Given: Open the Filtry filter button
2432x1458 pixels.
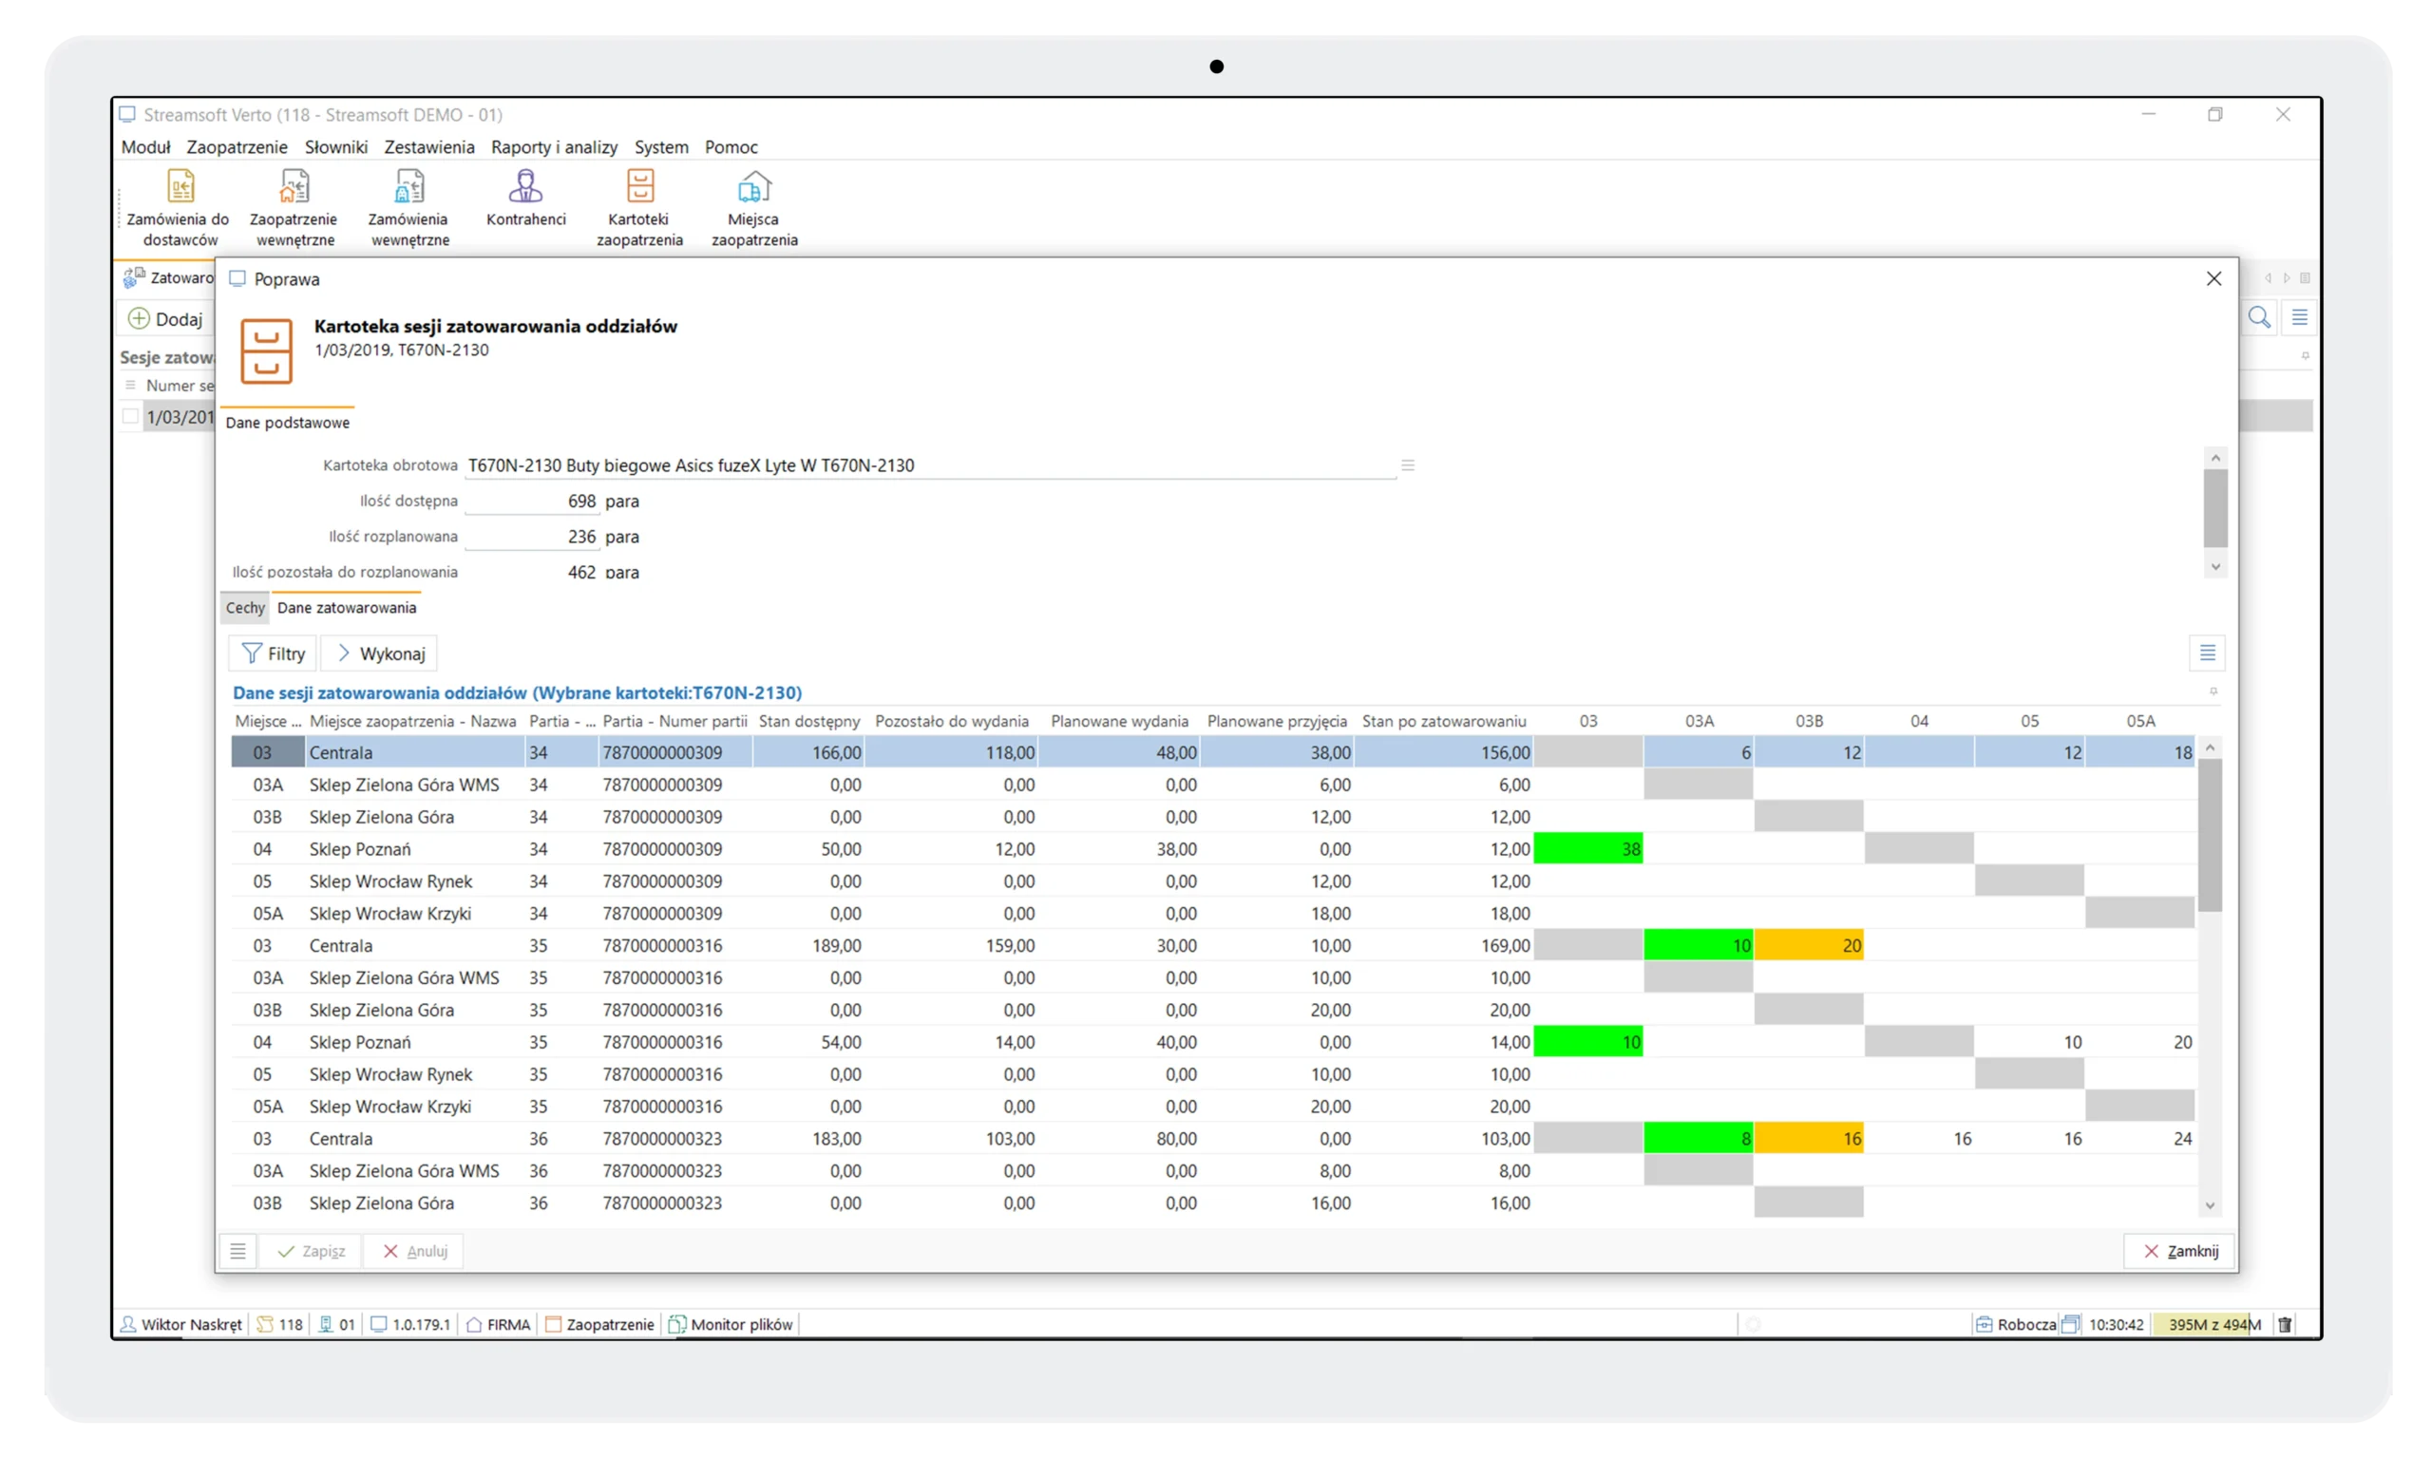Looking at the screenshot, I should [x=275, y=653].
